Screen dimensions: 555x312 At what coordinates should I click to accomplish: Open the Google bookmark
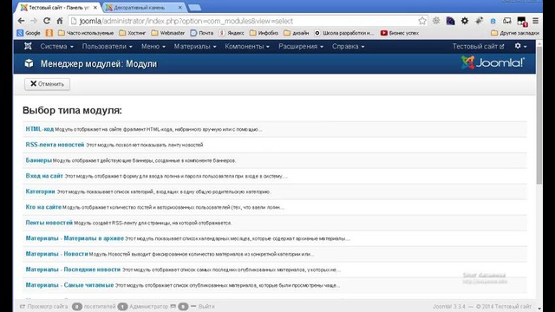point(29,33)
